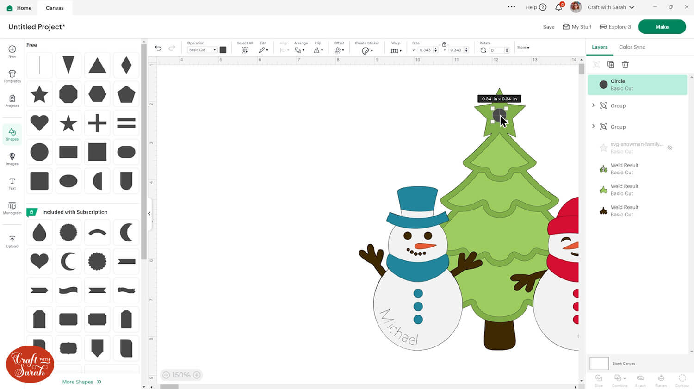Open the Operation Basic Cut dropdown
This screenshot has width=694, height=389.
(x=202, y=50)
